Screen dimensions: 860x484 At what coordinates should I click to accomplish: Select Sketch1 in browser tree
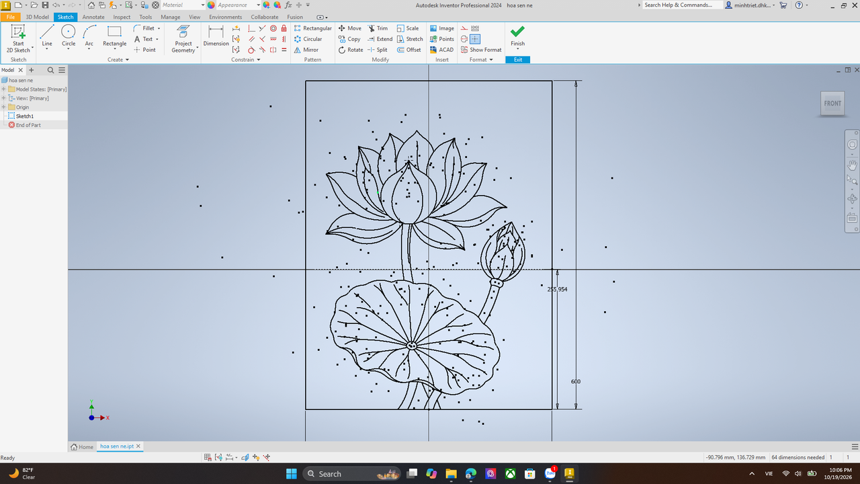[25, 116]
